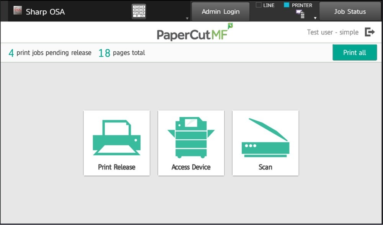The image size is (383, 225).
Task: Click the number 4 pending jobs count
Action: coord(11,53)
